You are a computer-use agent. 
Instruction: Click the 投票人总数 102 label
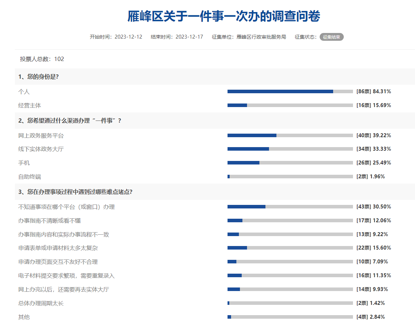42,59
